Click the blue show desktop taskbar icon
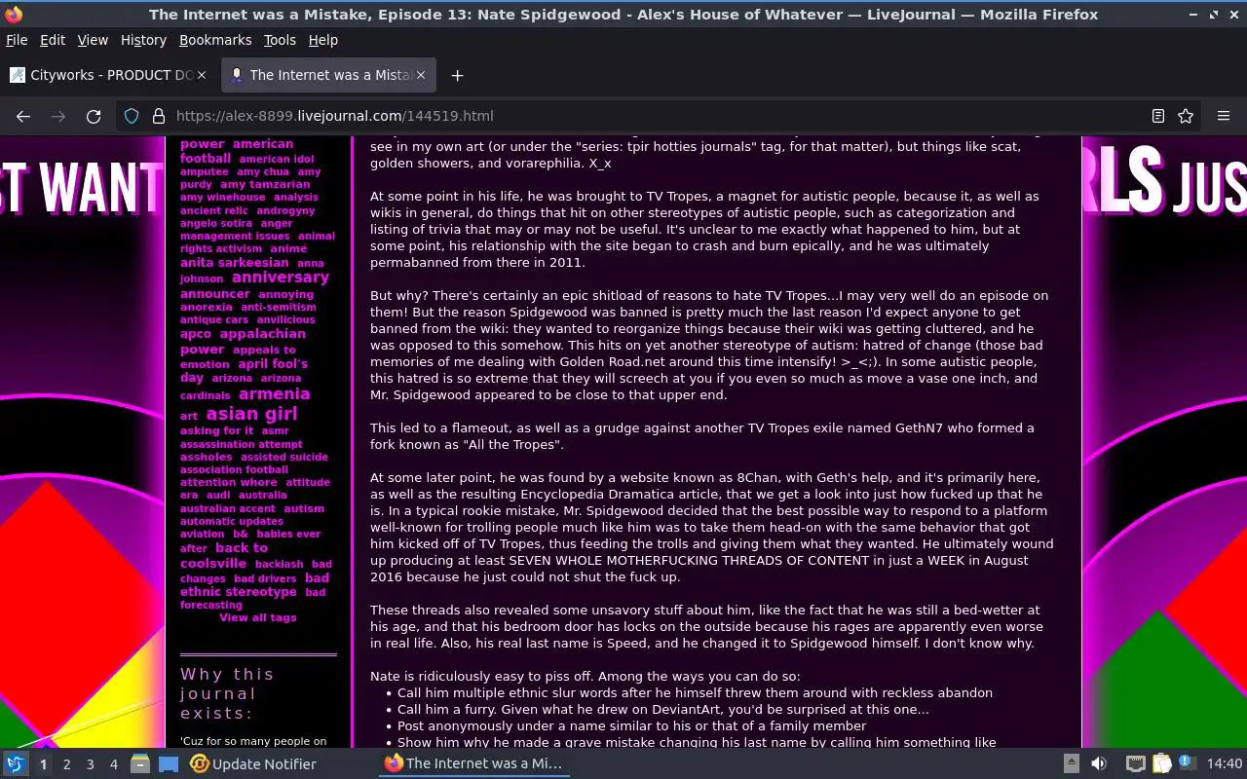Image resolution: width=1247 pixels, height=779 pixels. (168, 764)
